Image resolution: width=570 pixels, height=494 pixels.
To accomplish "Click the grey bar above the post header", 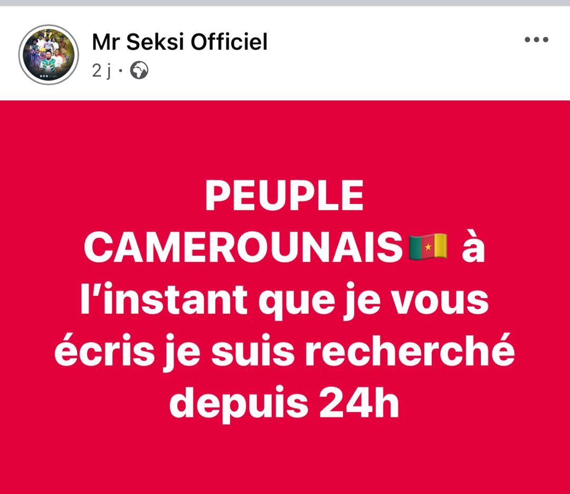I will coord(285,3).
